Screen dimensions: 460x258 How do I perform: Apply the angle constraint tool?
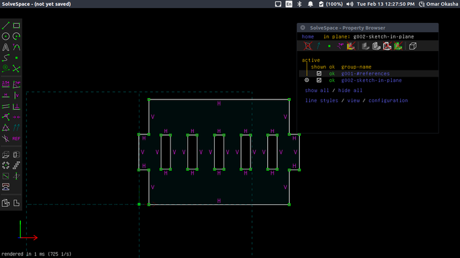pyautogui.click(x=16, y=85)
